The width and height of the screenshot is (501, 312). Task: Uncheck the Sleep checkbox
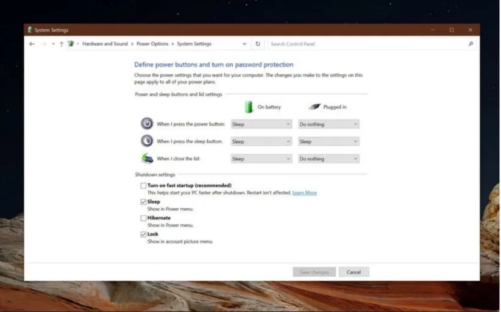144,202
